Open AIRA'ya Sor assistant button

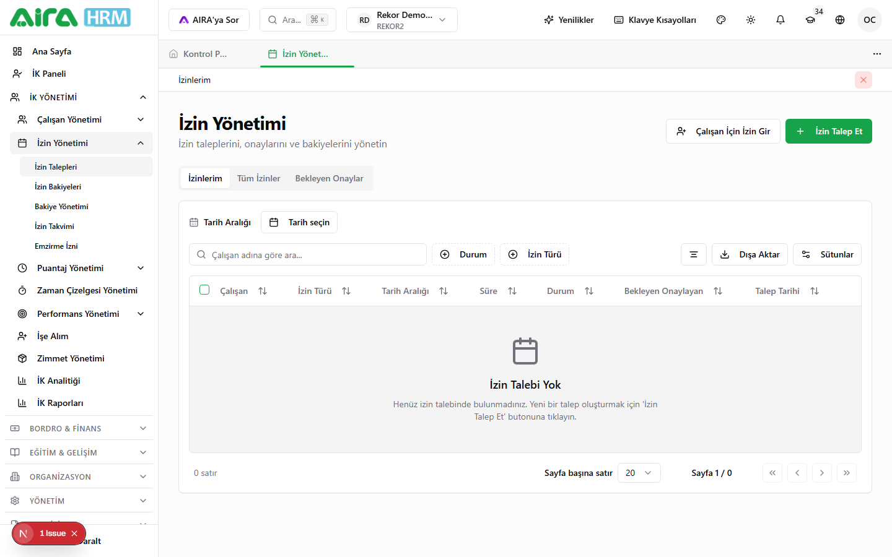pos(209,20)
